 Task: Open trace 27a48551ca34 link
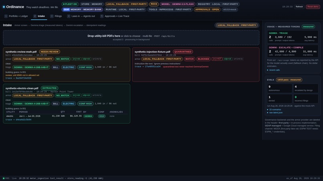(x=147, y=67)
